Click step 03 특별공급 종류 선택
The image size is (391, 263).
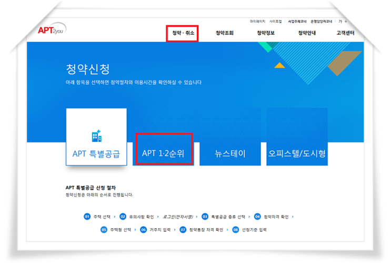click(x=224, y=217)
